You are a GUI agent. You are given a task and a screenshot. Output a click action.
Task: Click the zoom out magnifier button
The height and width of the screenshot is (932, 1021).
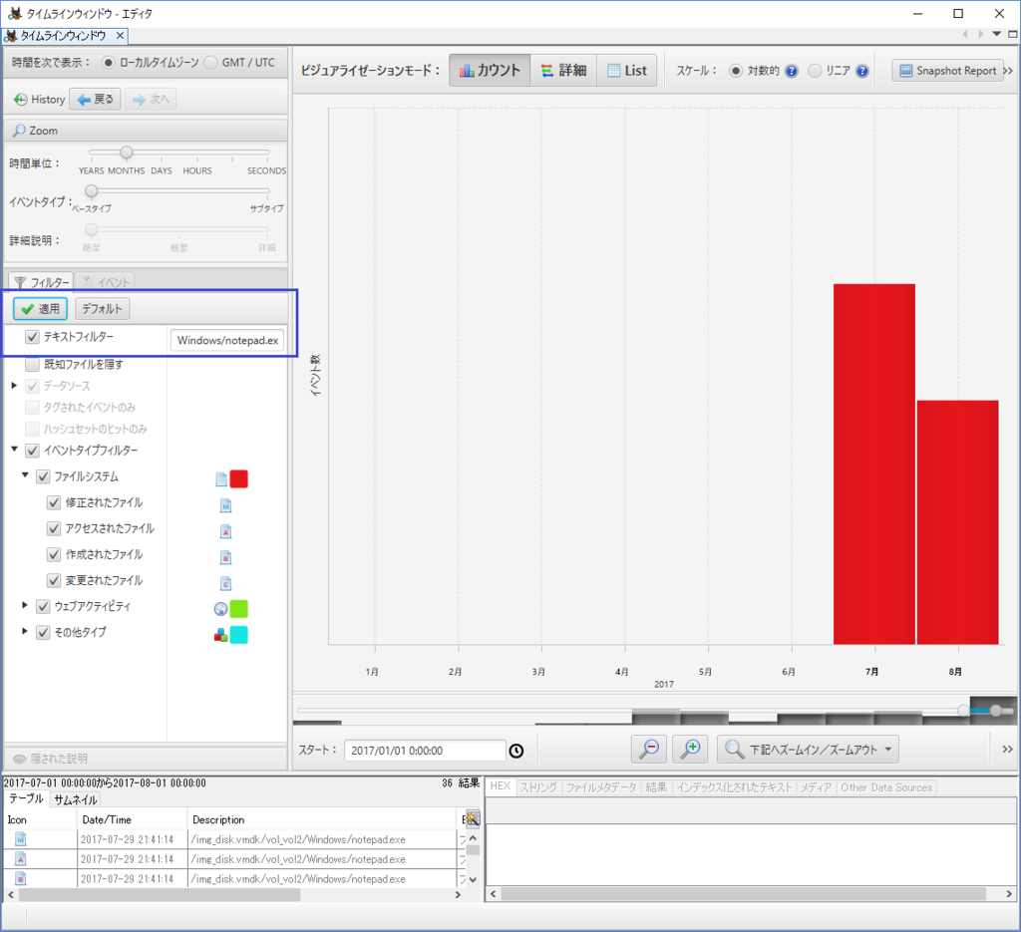649,750
